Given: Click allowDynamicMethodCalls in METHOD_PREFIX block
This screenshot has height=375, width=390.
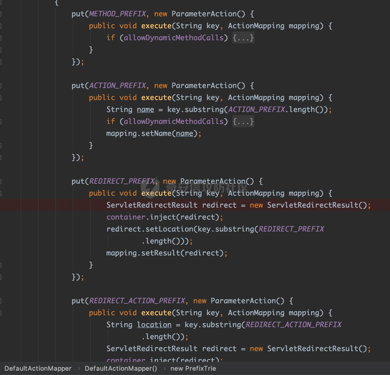Looking at the screenshot, I should point(174,38).
